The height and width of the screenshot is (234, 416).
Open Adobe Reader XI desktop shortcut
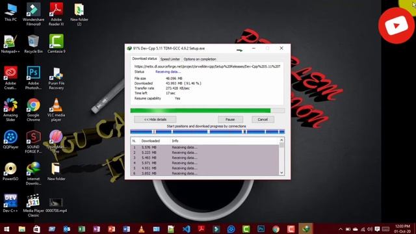point(57,14)
